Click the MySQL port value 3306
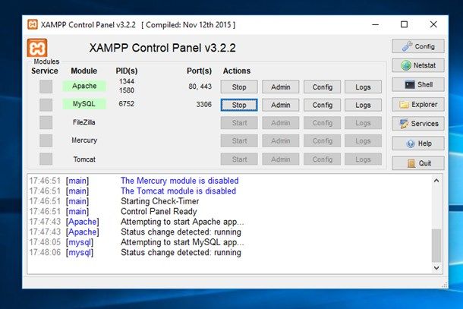Screen dimensions: 463x309 coord(203,104)
